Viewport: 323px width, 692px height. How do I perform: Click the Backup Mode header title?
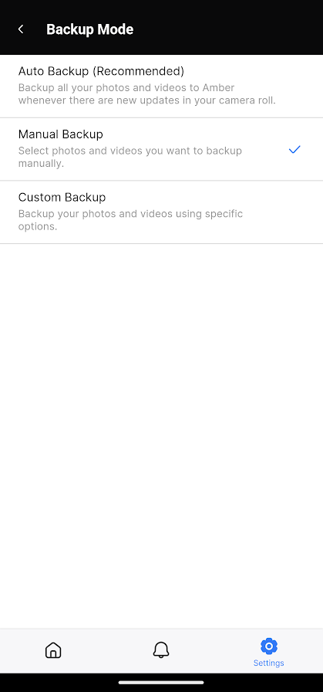pyautogui.click(x=90, y=29)
